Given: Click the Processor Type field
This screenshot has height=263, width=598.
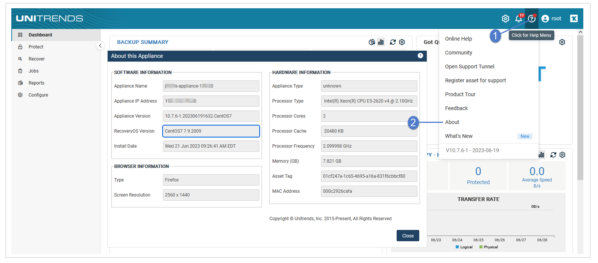Looking at the screenshot, I should coord(369,101).
